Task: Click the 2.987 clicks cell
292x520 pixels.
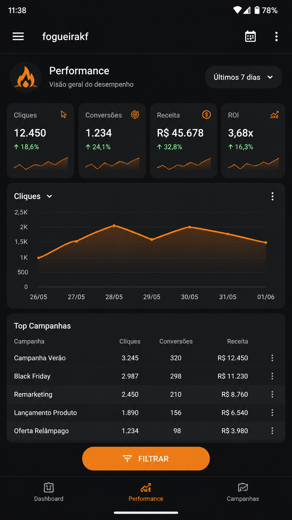Action: tap(130, 376)
